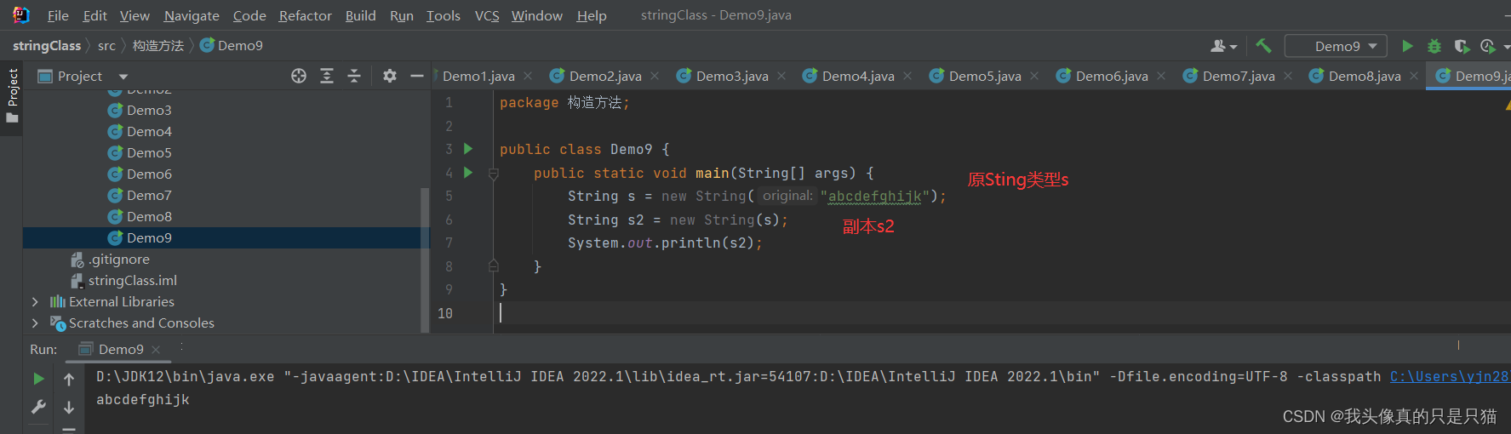Click run gutter arrow next to main method

pyautogui.click(x=468, y=173)
